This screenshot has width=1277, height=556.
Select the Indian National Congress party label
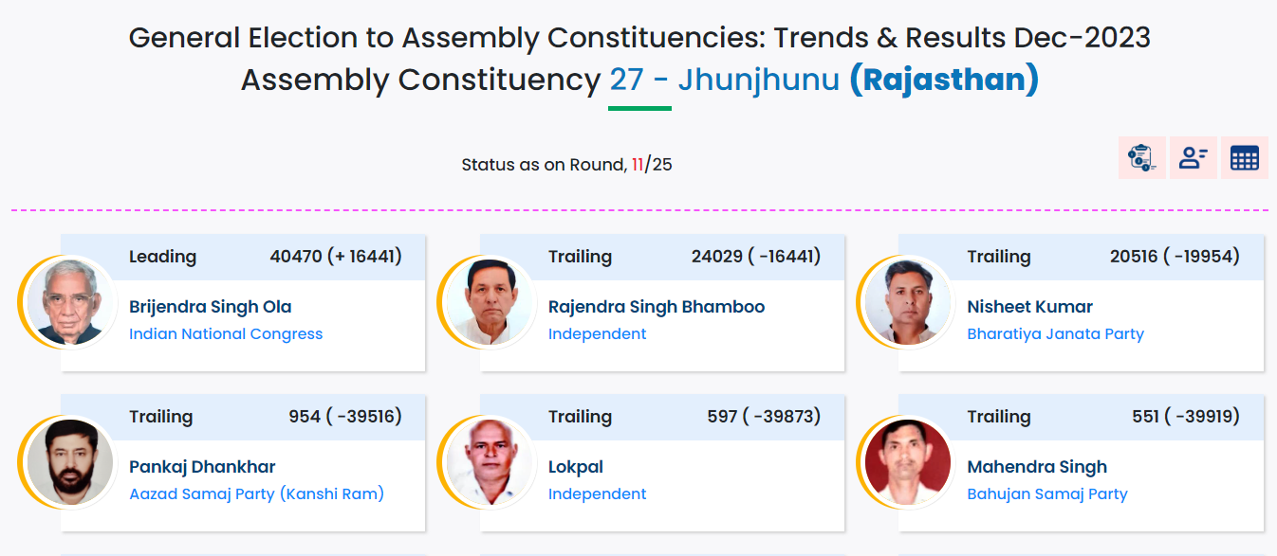(226, 333)
